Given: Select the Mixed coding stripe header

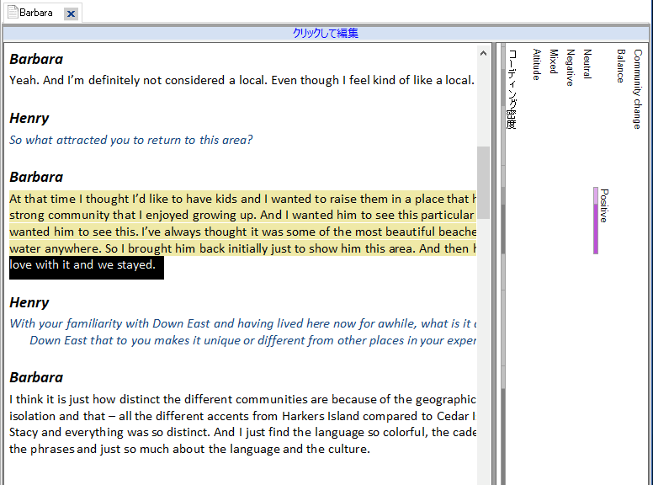Looking at the screenshot, I should click(553, 61).
